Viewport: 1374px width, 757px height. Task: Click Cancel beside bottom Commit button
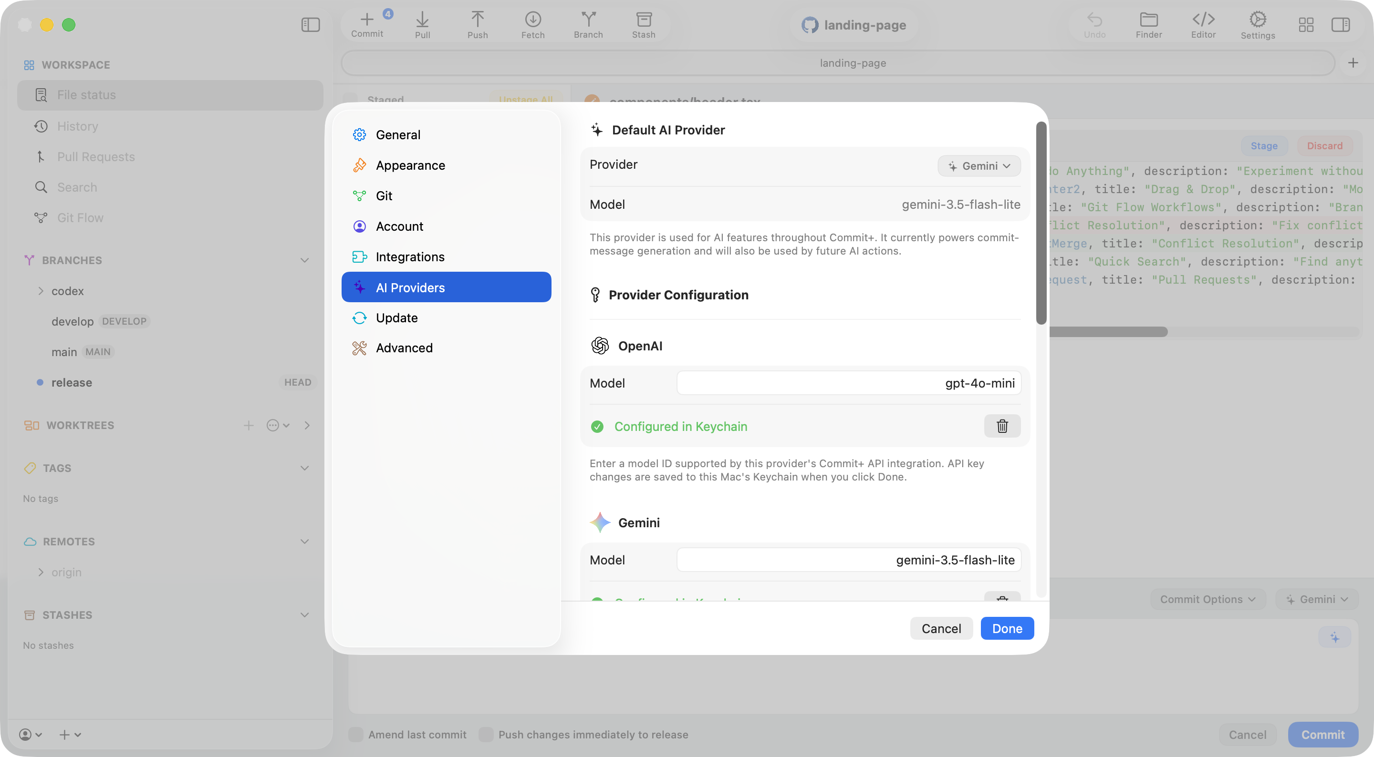(x=1247, y=734)
